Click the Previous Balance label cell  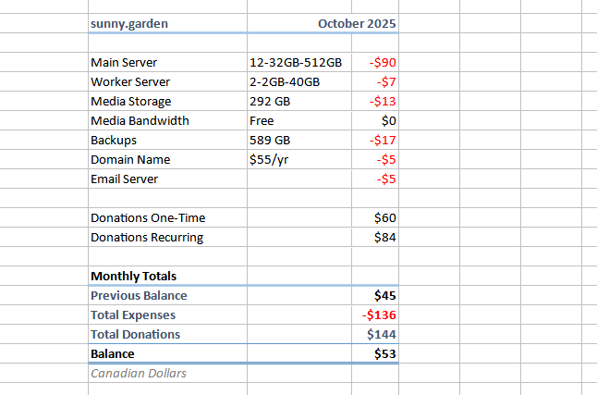click(x=167, y=296)
